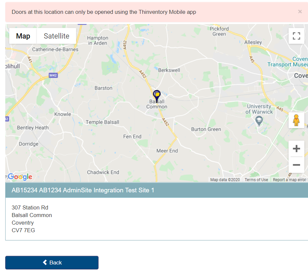Screen dimensions: 308x274
Task: Enable Street View mode via Pegman
Action: point(296,121)
